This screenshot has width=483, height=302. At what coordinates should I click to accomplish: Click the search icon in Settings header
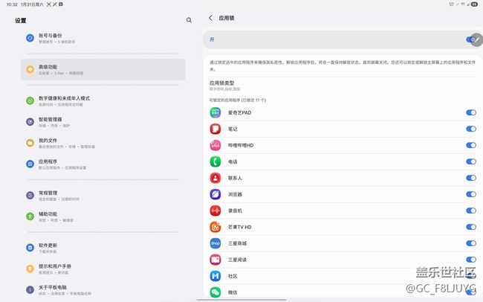tap(189, 20)
